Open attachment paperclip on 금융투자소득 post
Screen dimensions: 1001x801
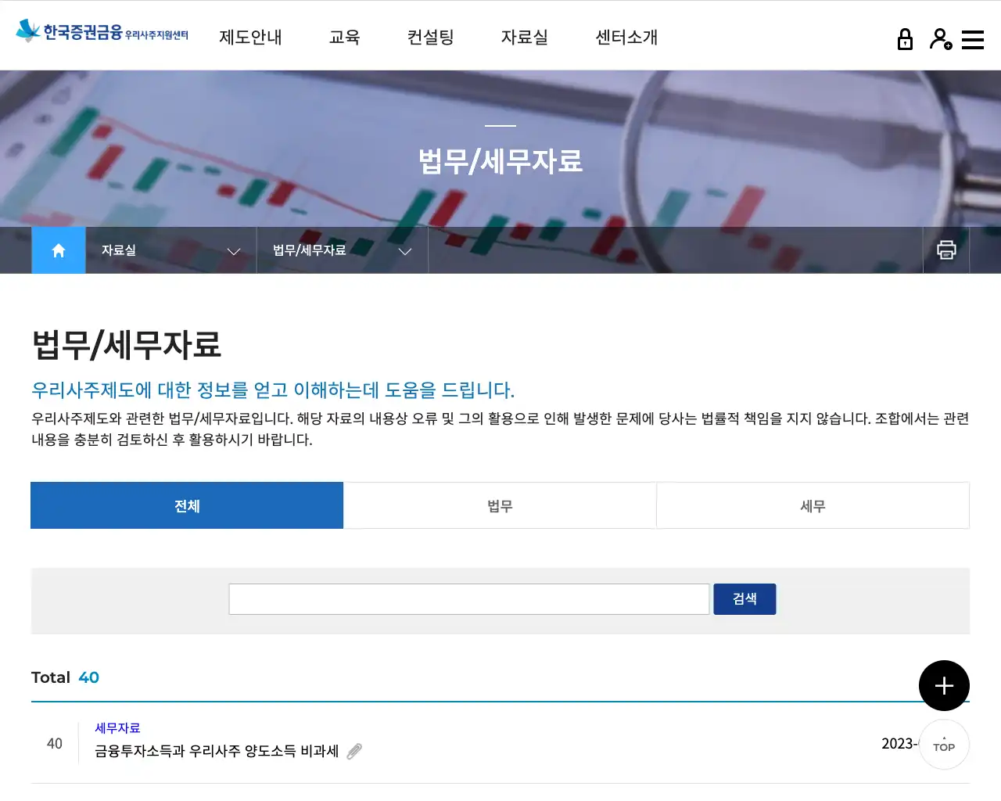[x=354, y=752]
